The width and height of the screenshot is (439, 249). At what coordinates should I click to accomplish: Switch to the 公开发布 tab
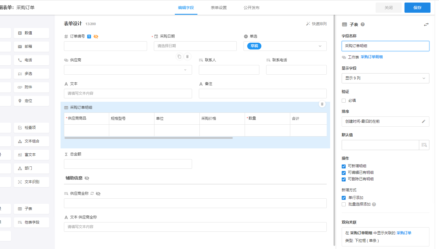click(x=251, y=8)
